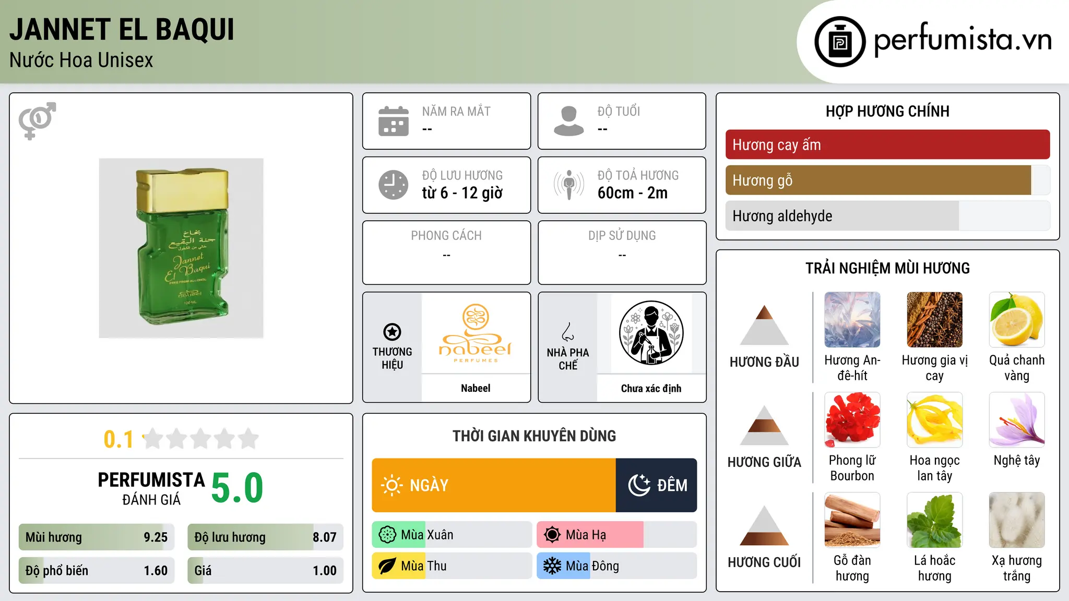Click the sillage icon beside Độ toả hương
This screenshot has width=1069, height=601.
(569, 185)
